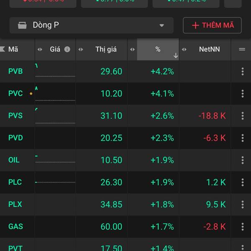Open the three-dot menu for PLX

tap(242, 205)
